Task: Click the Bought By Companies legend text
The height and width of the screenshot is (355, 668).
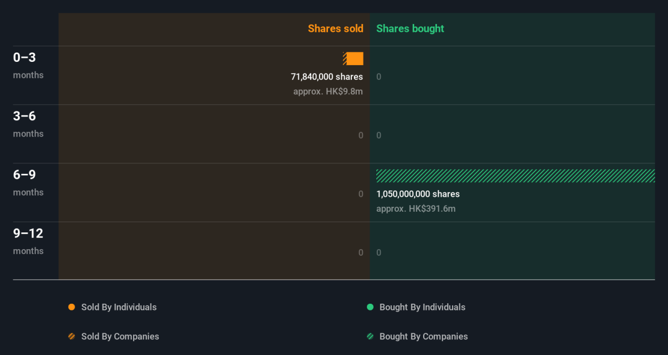Action: coord(424,337)
